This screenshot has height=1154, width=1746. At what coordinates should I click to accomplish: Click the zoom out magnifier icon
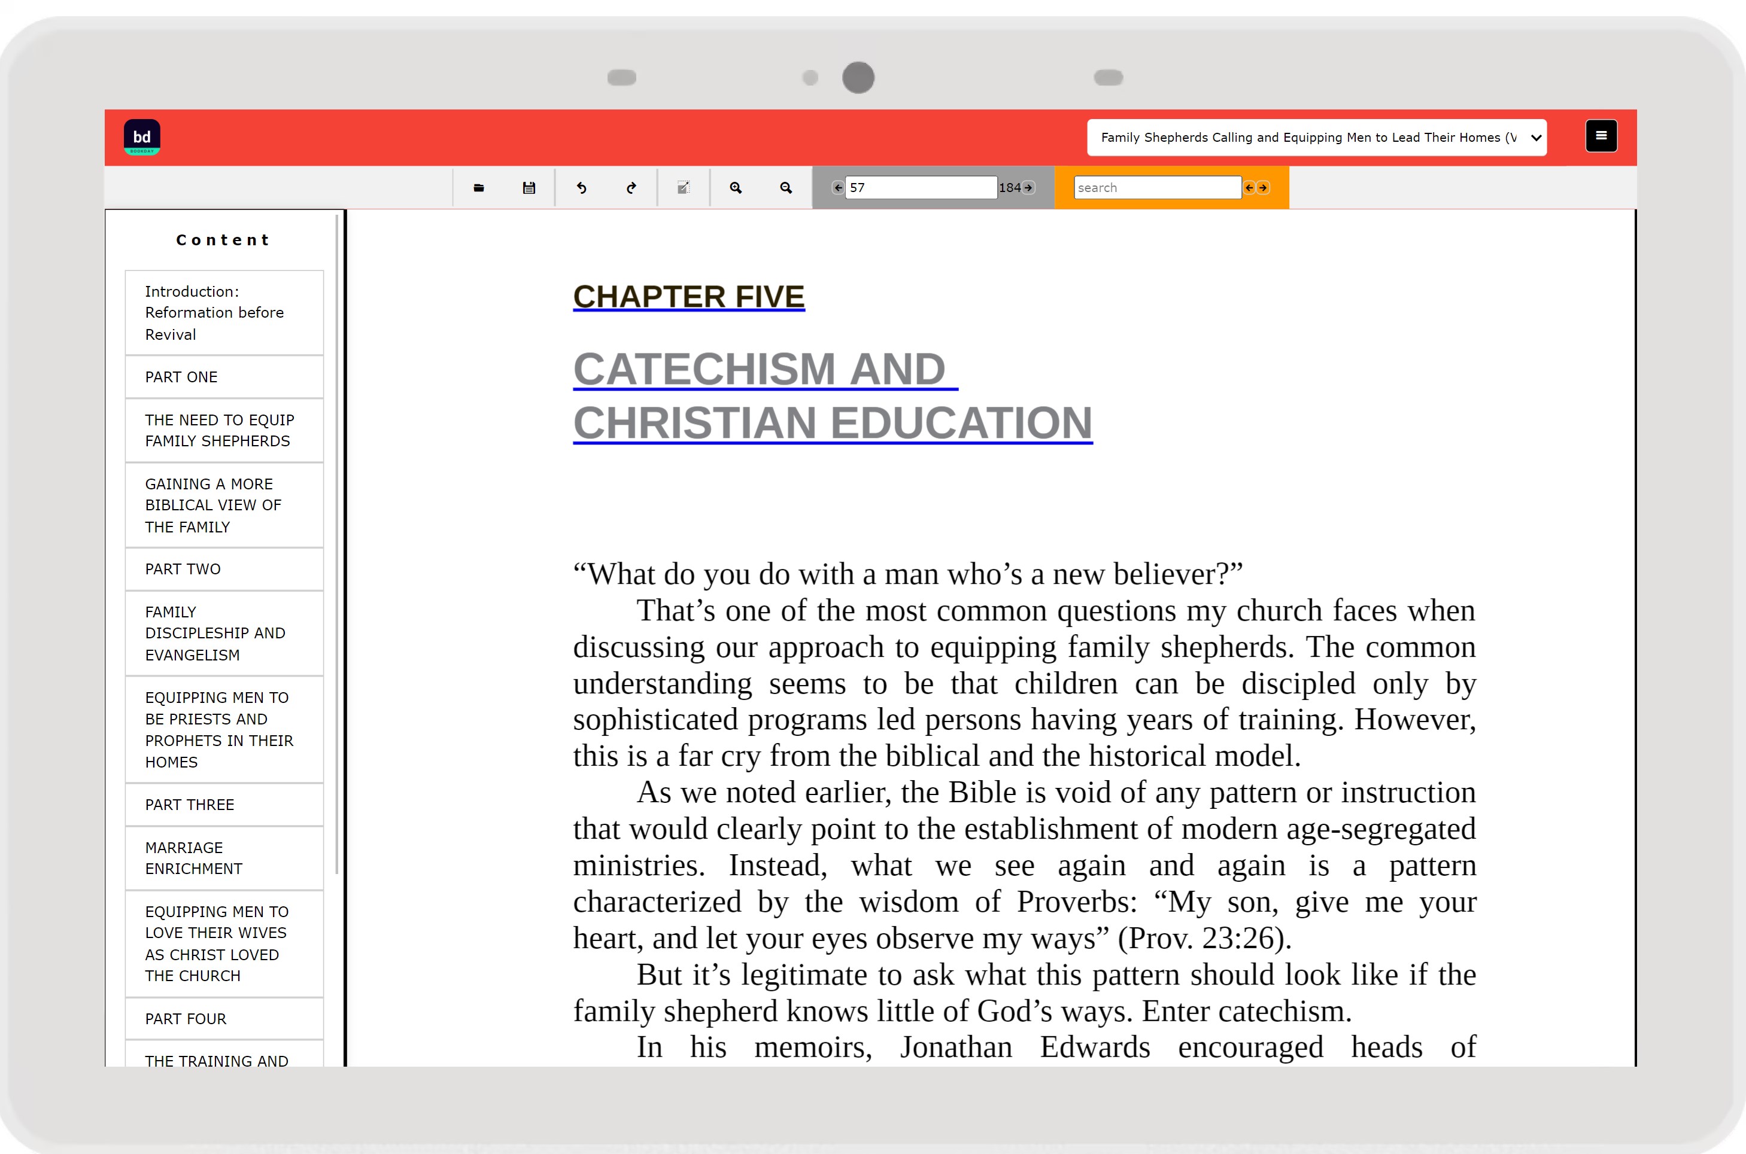click(786, 188)
